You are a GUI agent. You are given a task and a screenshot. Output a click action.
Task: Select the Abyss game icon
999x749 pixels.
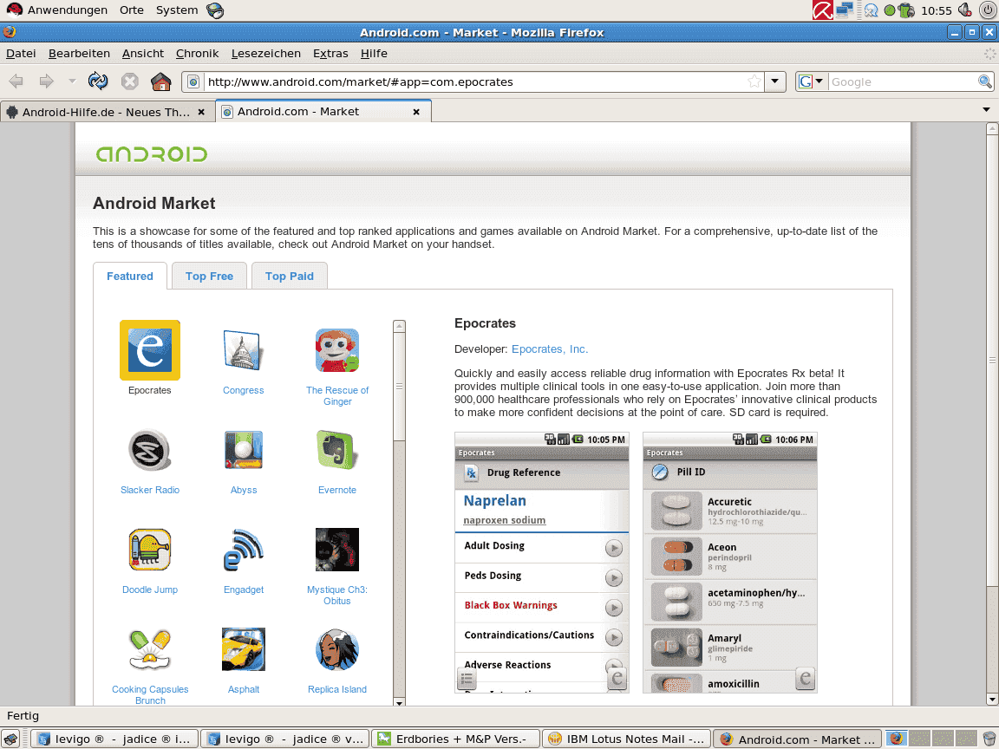[x=244, y=450]
